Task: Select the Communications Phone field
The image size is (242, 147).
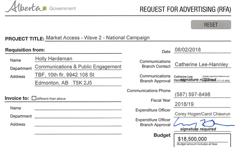Action: coord(202,94)
